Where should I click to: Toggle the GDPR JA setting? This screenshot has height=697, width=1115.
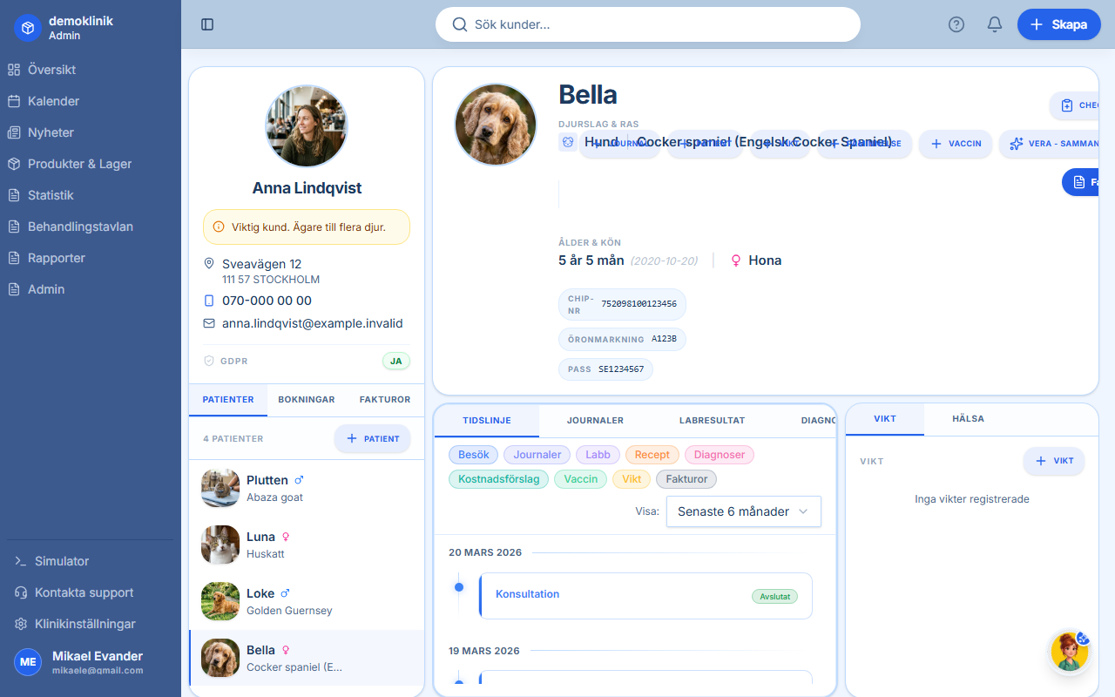point(396,361)
